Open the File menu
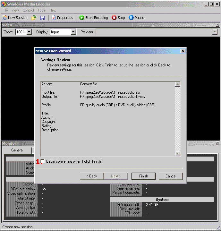 tap(5, 10)
